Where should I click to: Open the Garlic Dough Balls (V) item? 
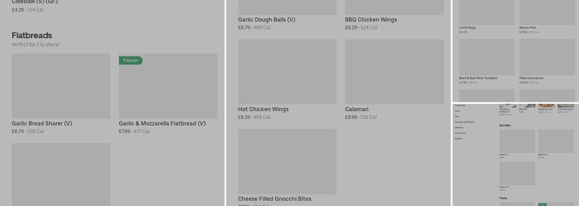(x=266, y=20)
